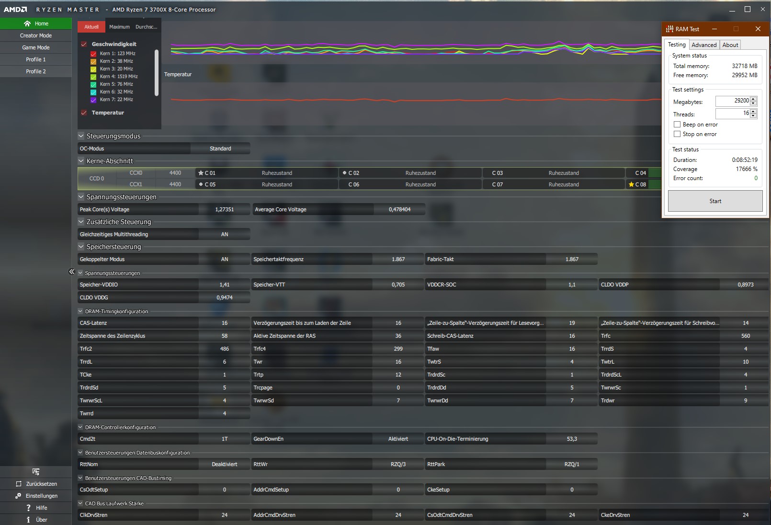Collapse Benutzersteuerungen Datenbuskonfiguration section
Image resolution: width=771 pixels, height=525 pixels.
pyautogui.click(x=80, y=453)
